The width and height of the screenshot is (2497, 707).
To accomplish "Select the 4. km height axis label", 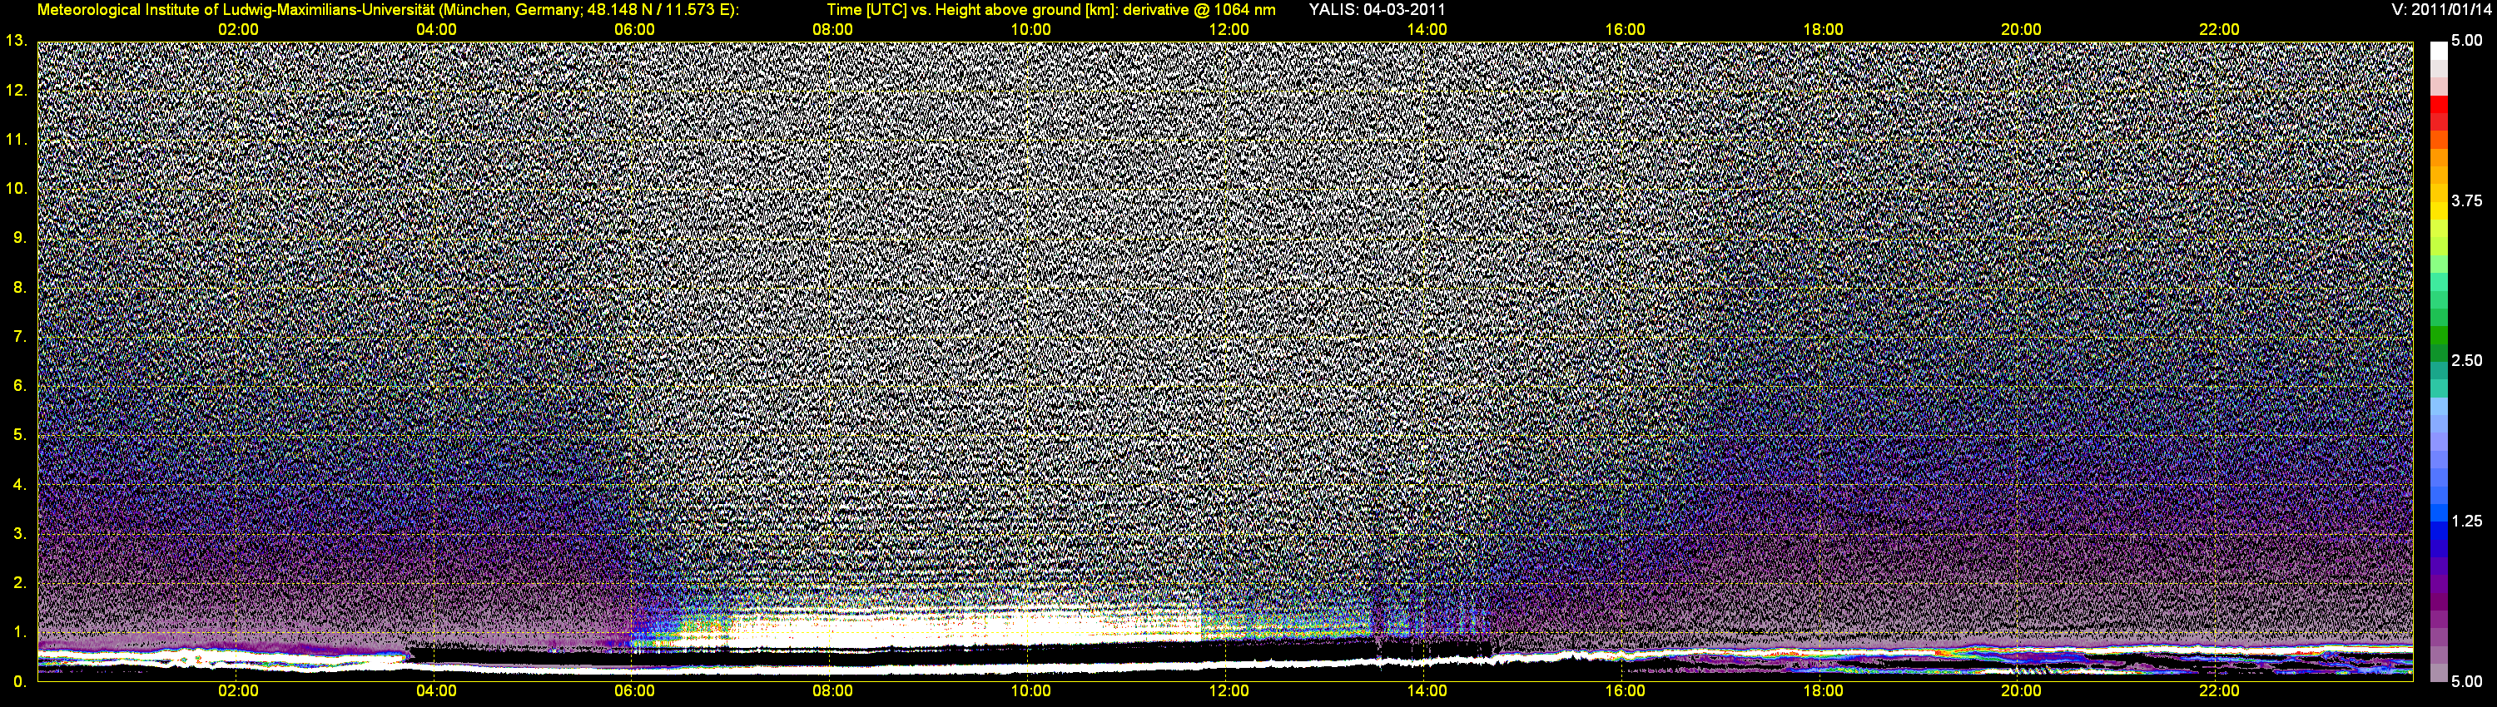I will [20, 484].
